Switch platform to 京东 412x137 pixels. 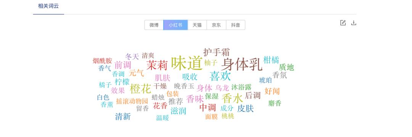coord(216,25)
